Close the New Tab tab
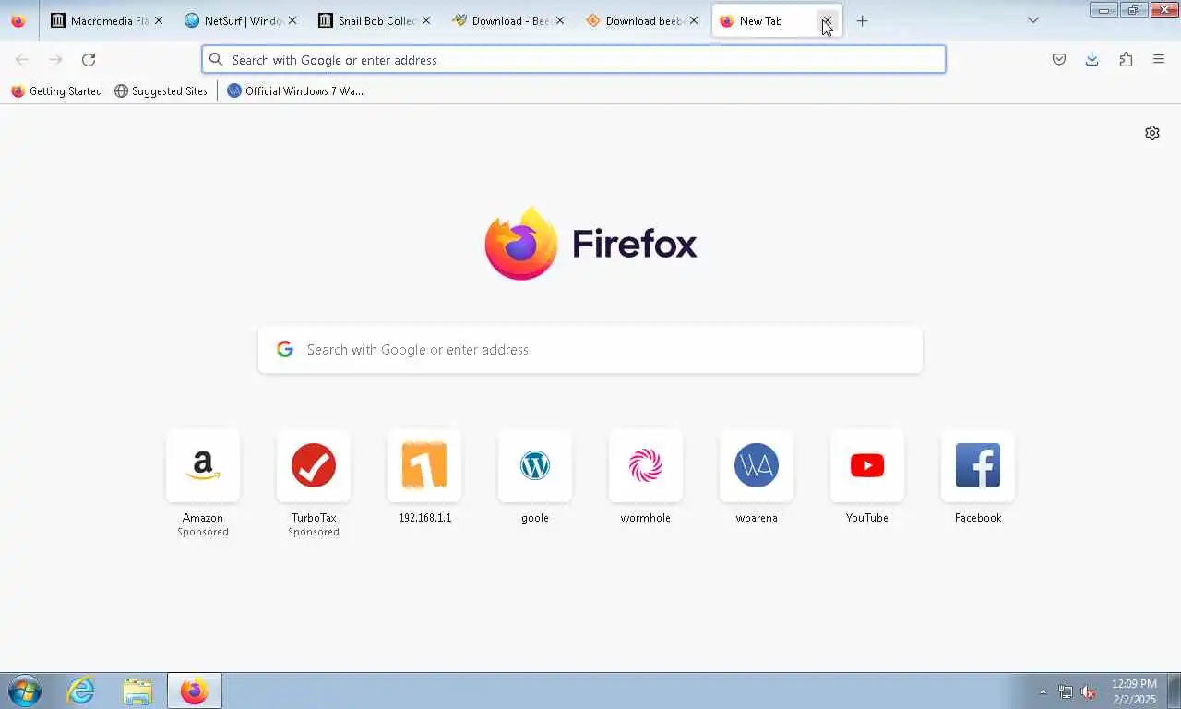This screenshot has width=1181, height=709. [x=827, y=20]
